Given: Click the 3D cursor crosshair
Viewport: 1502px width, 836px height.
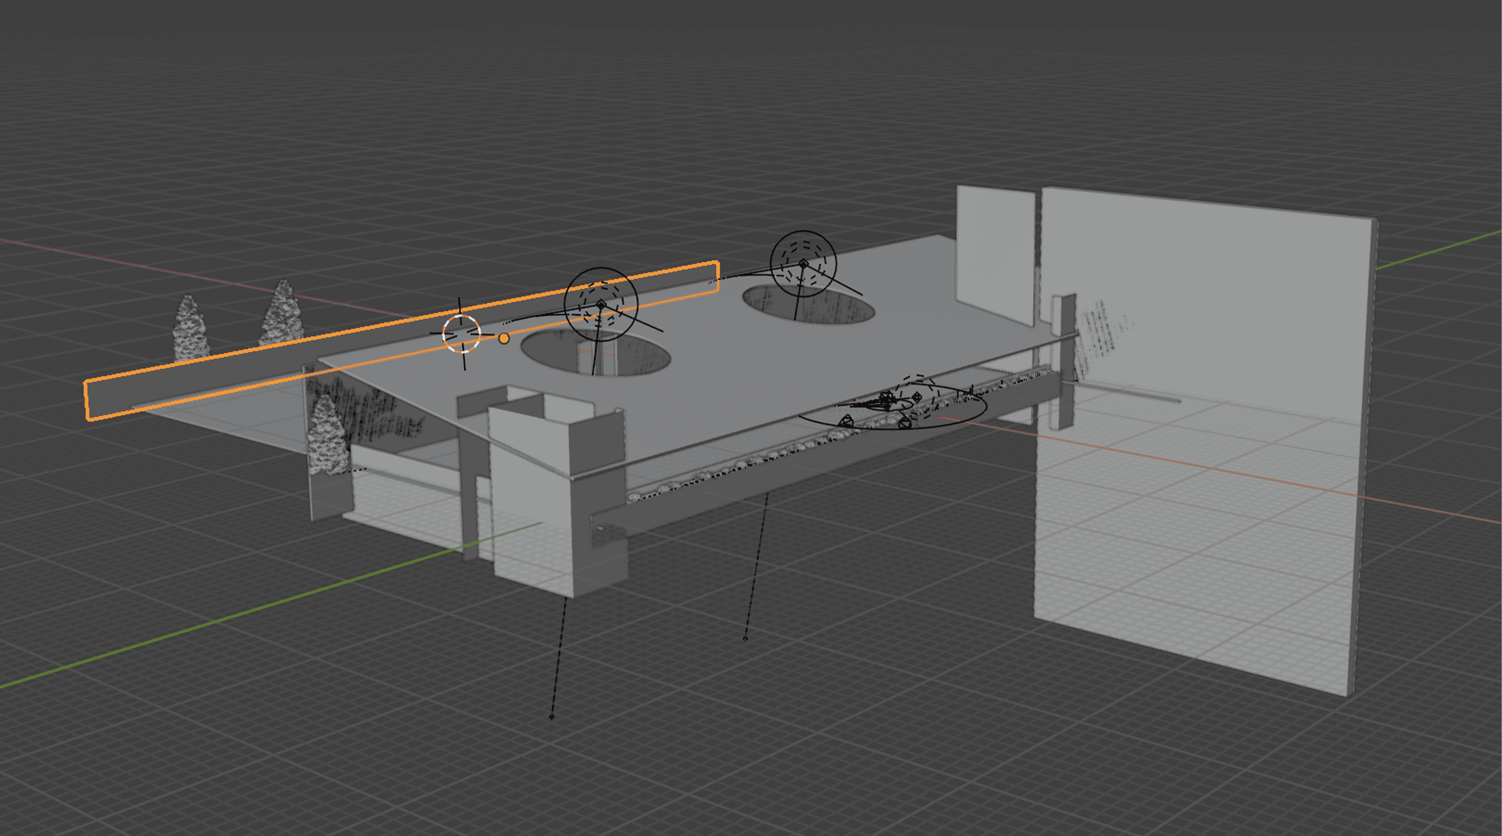Looking at the screenshot, I should 462,334.
